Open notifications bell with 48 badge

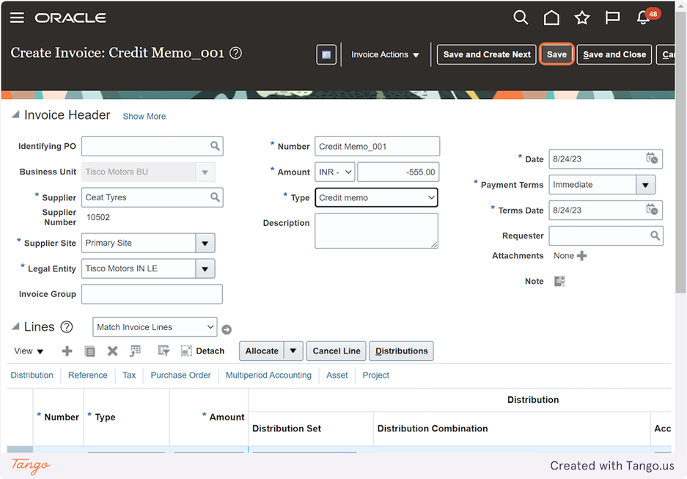point(643,18)
